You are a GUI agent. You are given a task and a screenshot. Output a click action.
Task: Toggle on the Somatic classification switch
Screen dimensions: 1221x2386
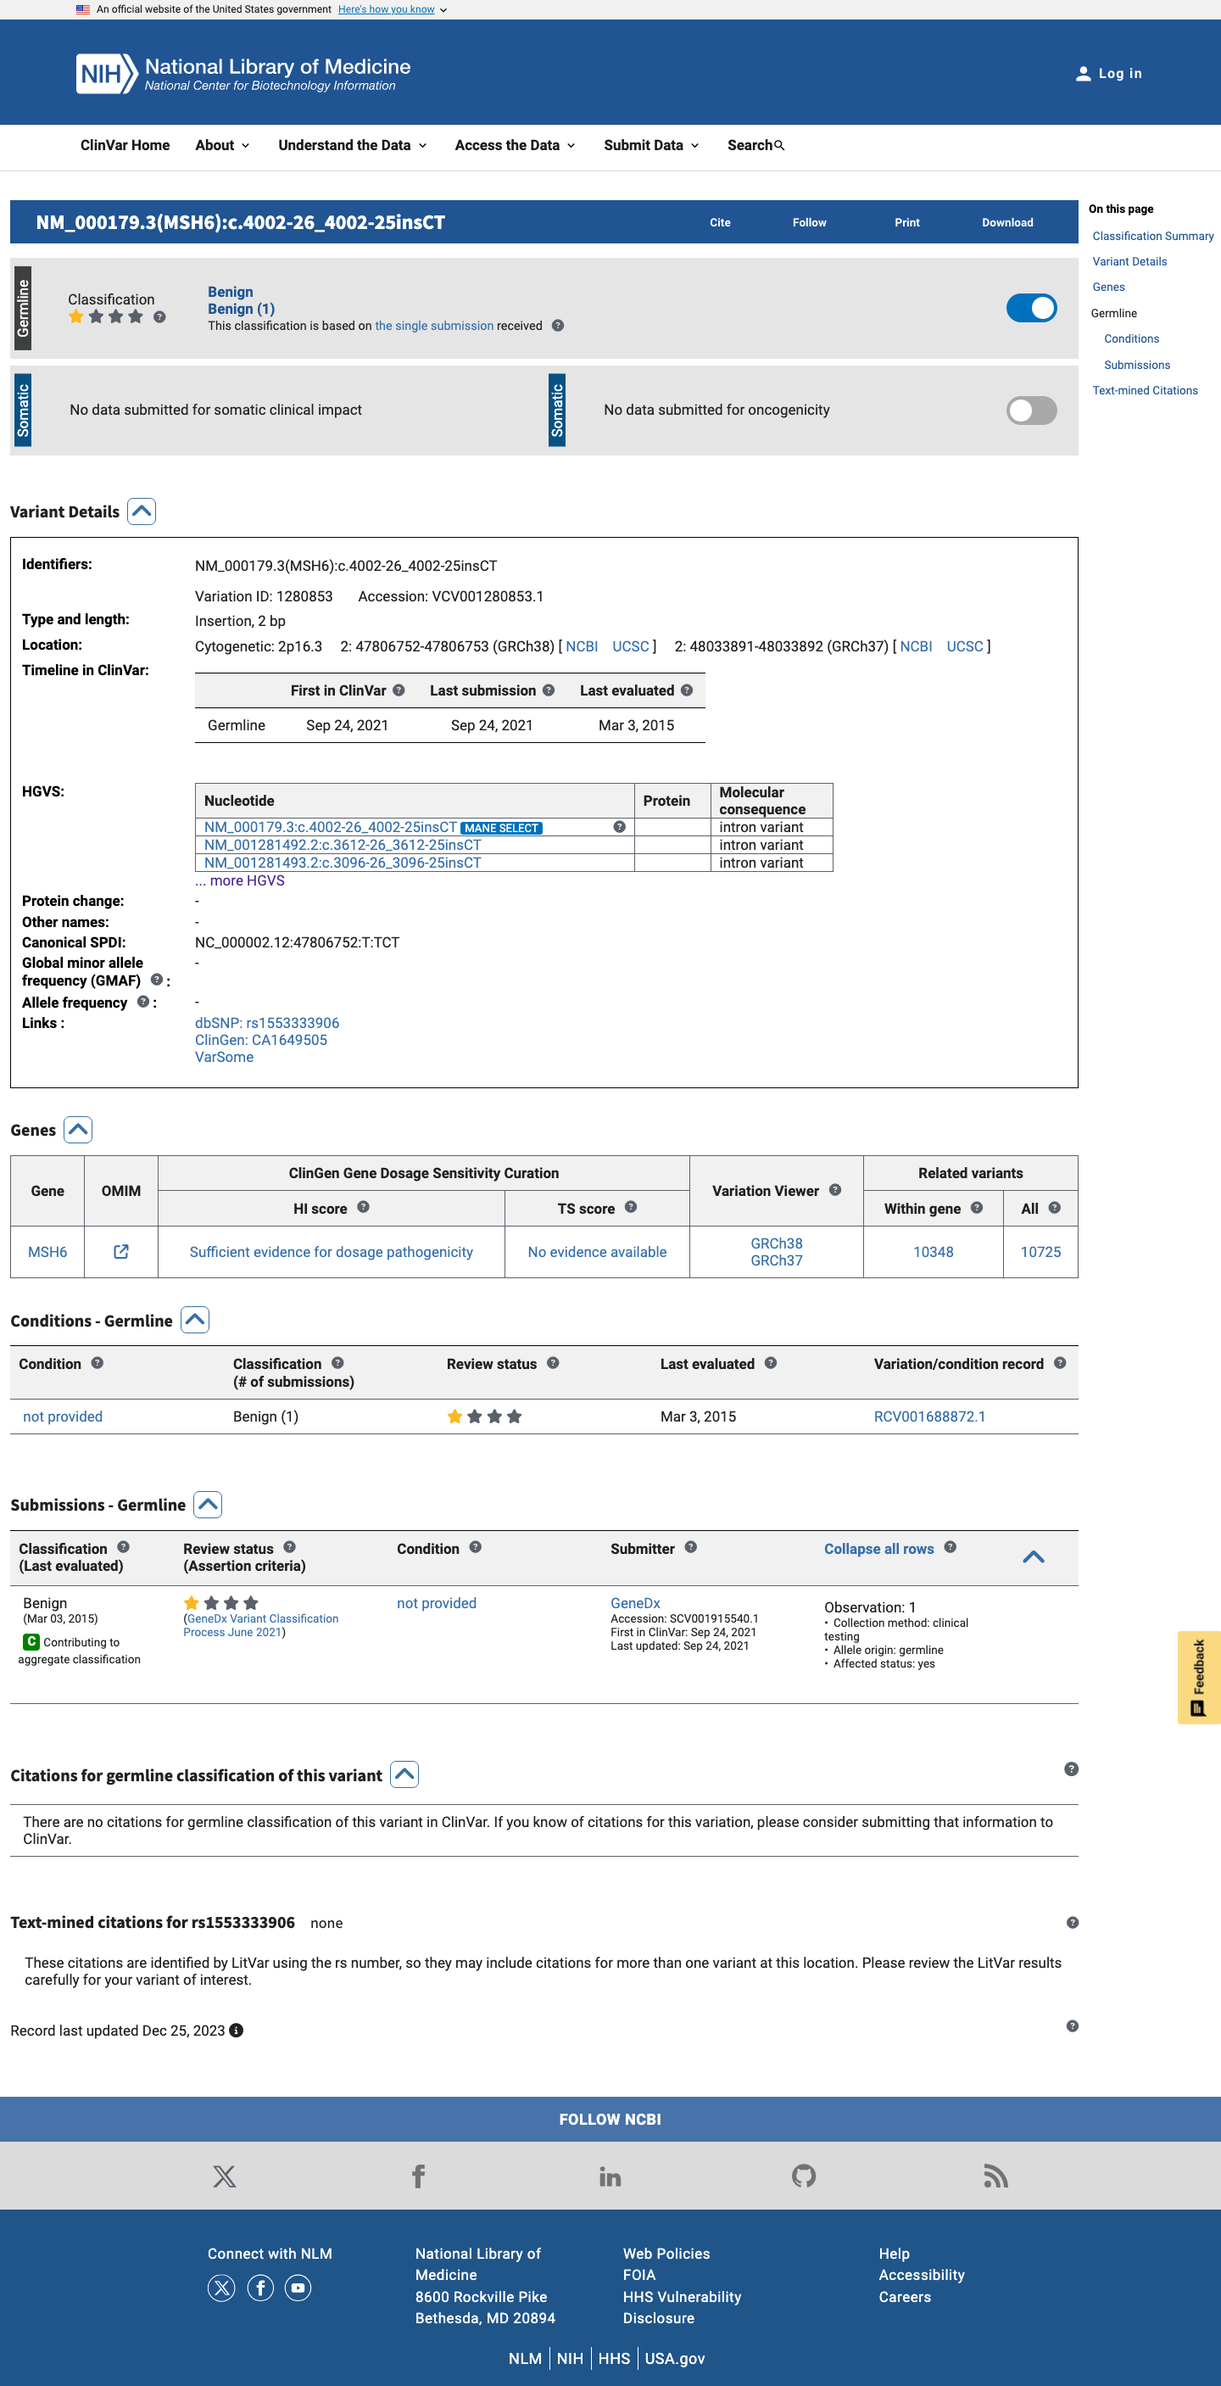1031,411
